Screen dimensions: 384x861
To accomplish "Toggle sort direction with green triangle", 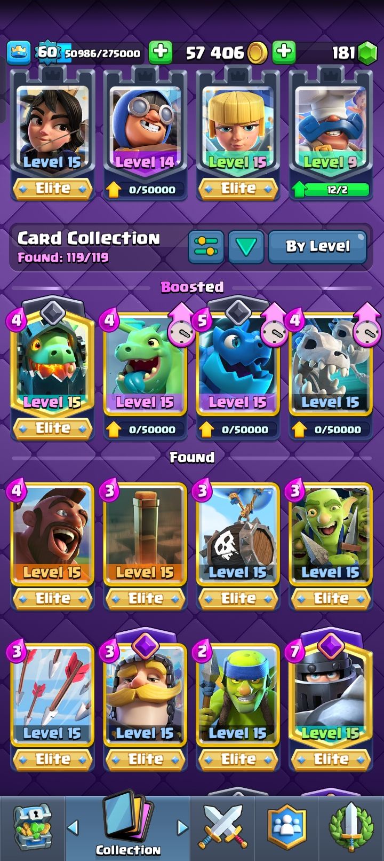I will point(246,247).
